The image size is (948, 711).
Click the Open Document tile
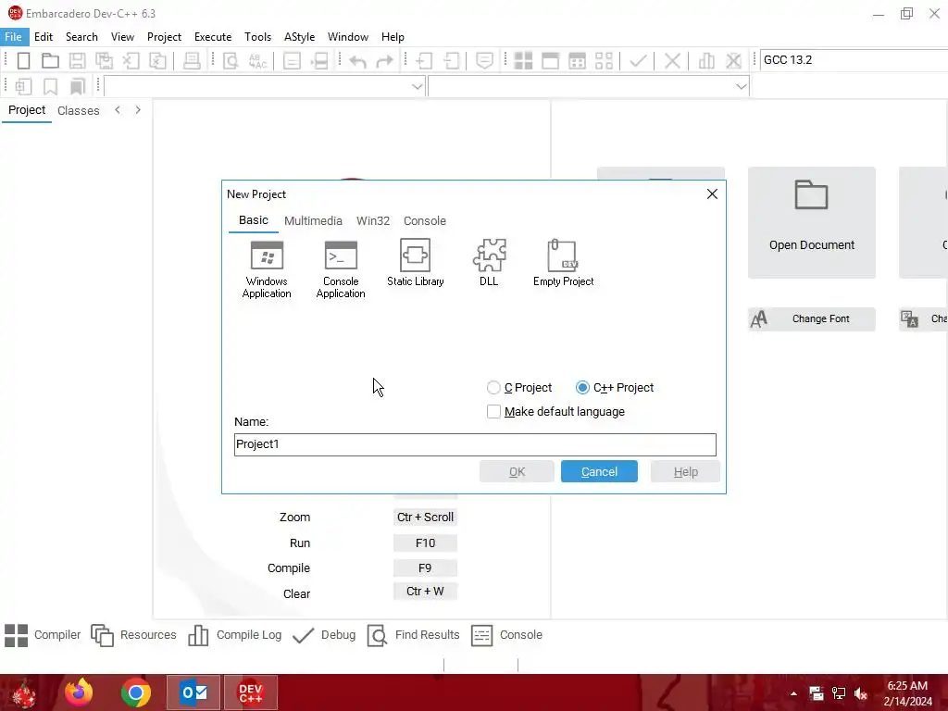pyautogui.click(x=811, y=222)
